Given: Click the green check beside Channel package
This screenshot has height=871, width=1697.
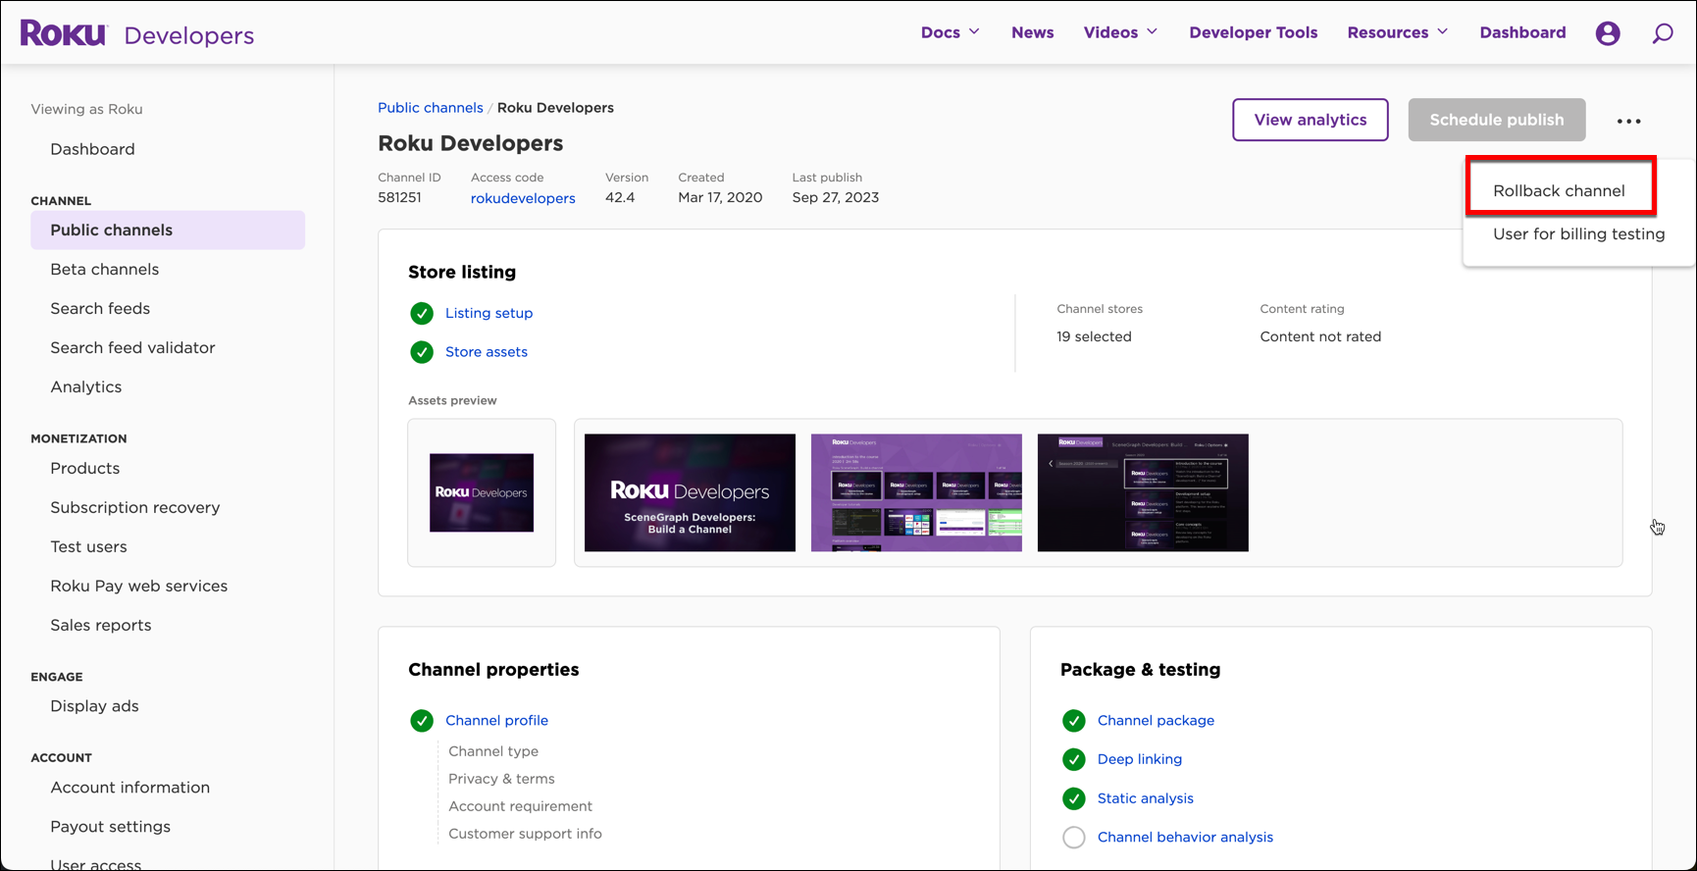Looking at the screenshot, I should (x=1074, y=721).
